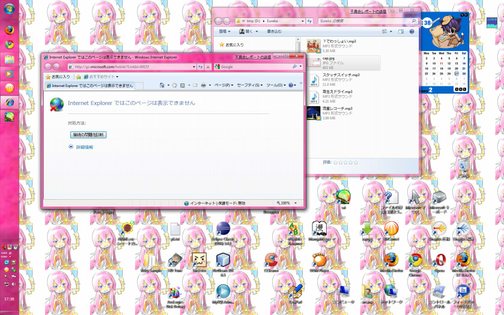
Task: Select the Internet Explorer taskbar button
Action: click(10, 103)
